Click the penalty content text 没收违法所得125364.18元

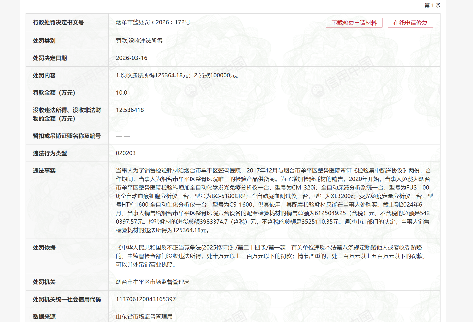[x=152, y=75]
